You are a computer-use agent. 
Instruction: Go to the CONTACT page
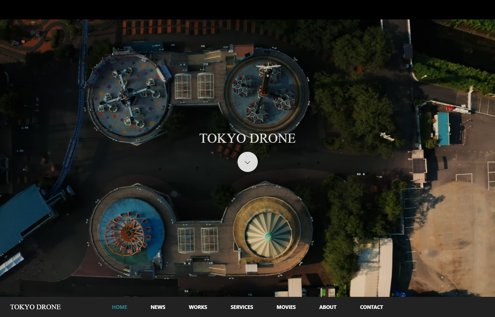click(x=372, y=307)
